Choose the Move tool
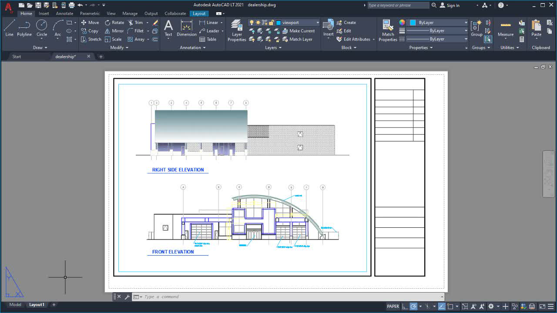 (x=90, y=23)
